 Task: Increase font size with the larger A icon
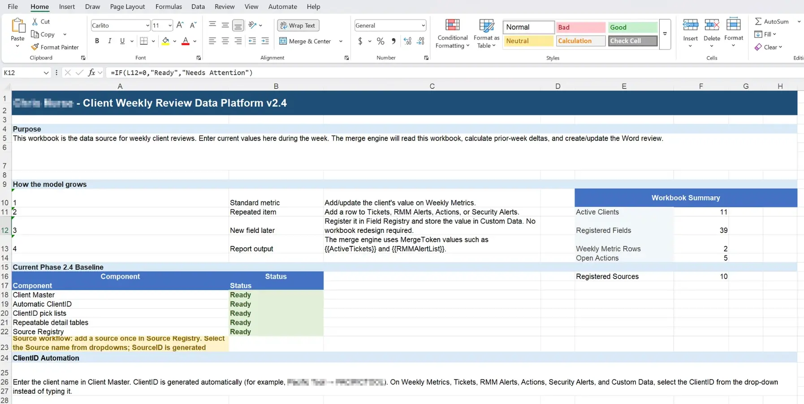[x=180, y=25]
